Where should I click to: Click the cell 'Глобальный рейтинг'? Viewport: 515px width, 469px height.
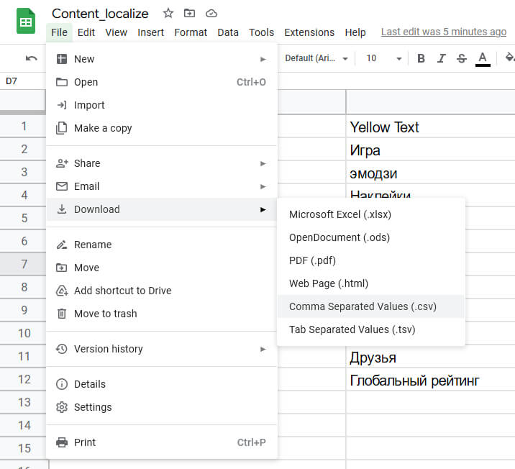coord(431,379)
